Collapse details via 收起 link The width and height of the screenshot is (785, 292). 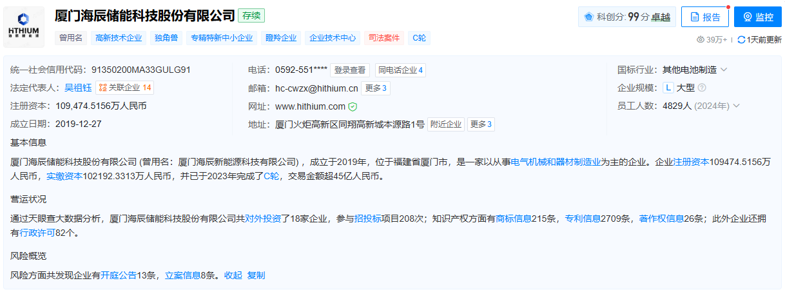[233, 275]
